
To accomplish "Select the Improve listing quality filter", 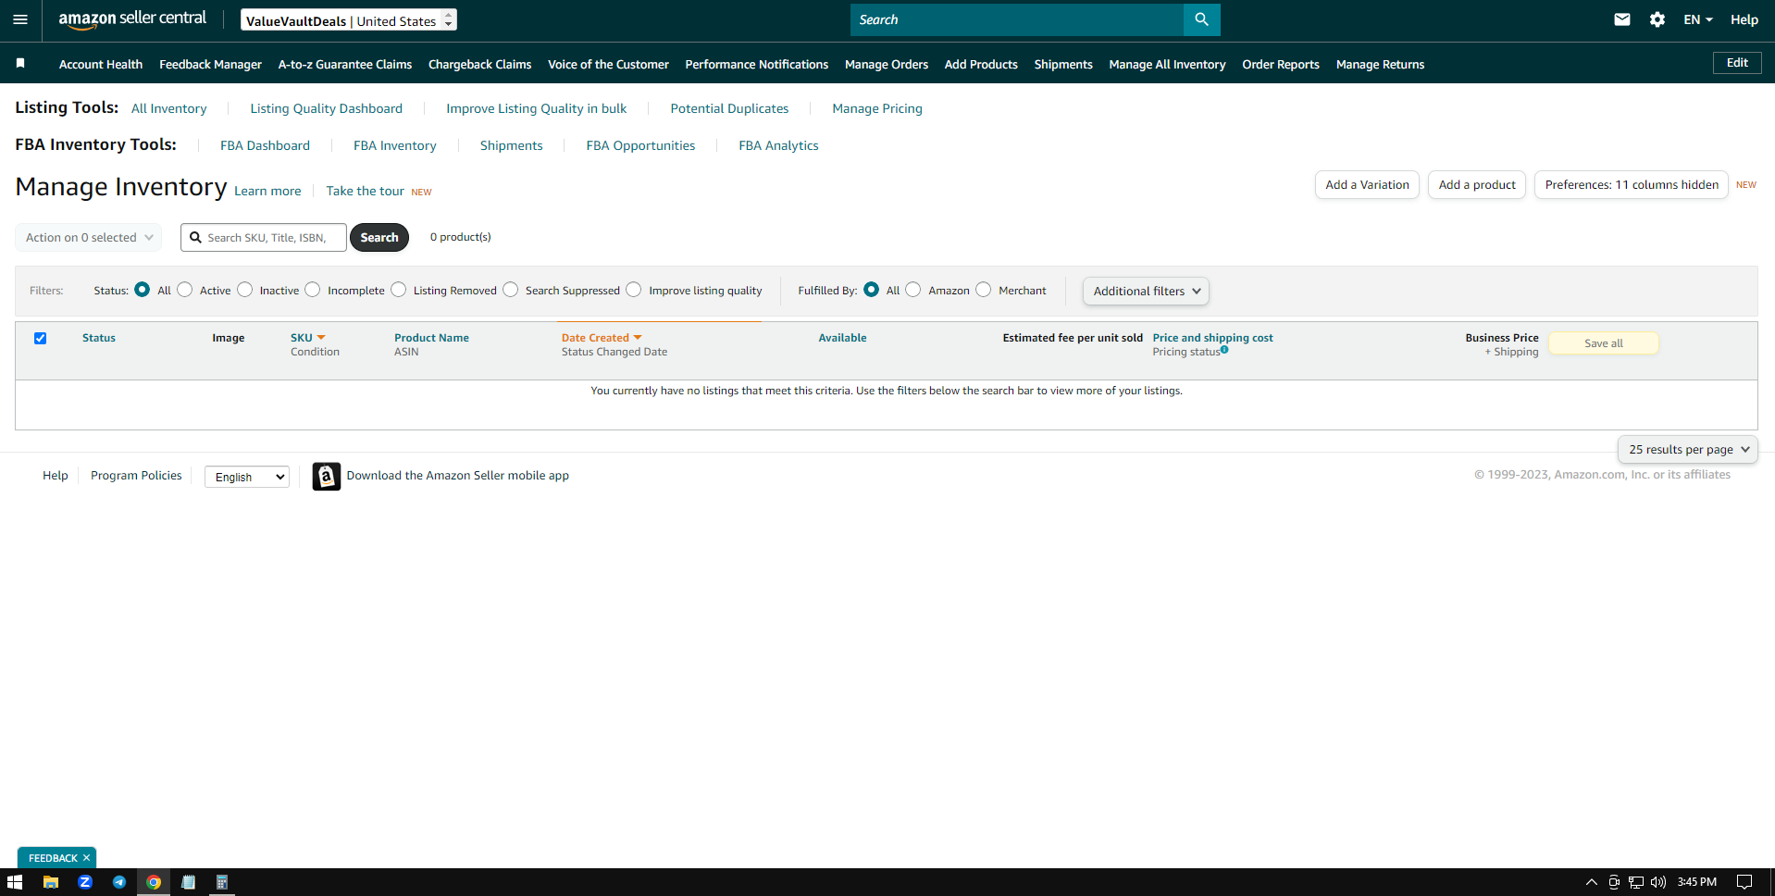I will point(634,290).
